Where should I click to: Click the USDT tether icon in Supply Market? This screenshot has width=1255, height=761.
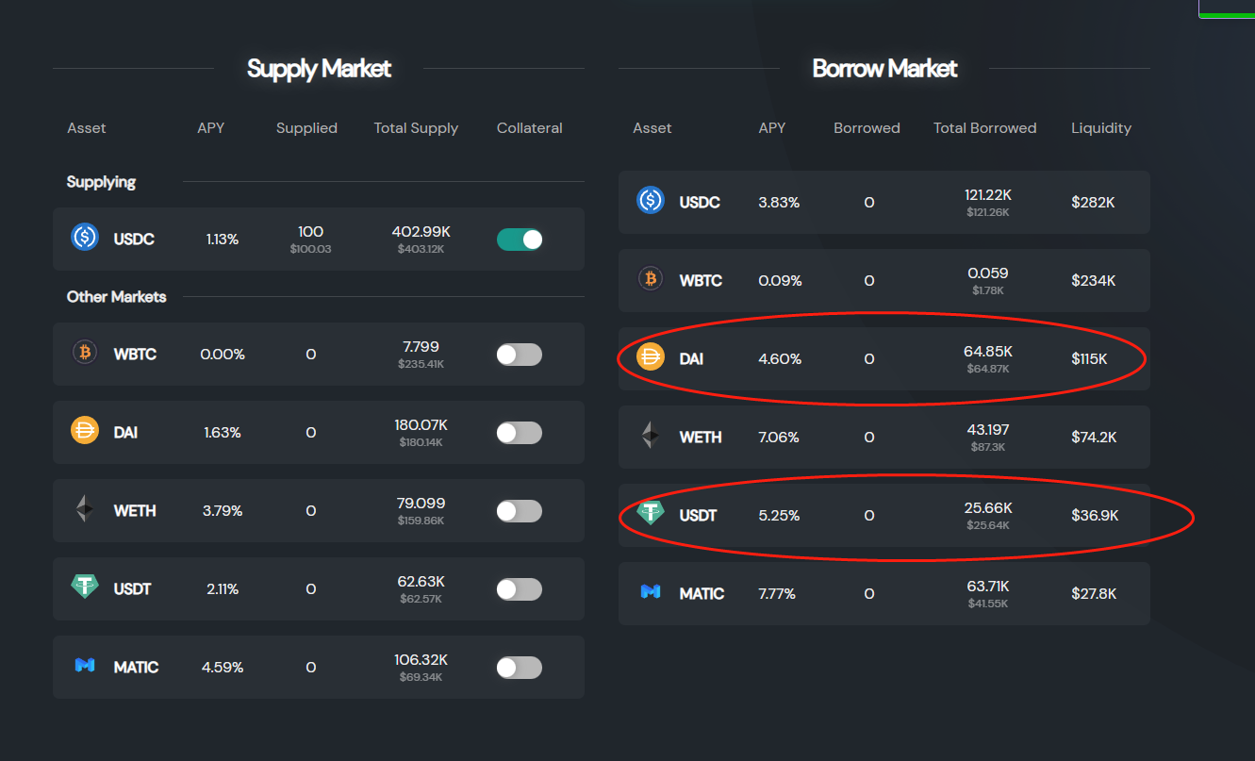[x=85, y=587]
